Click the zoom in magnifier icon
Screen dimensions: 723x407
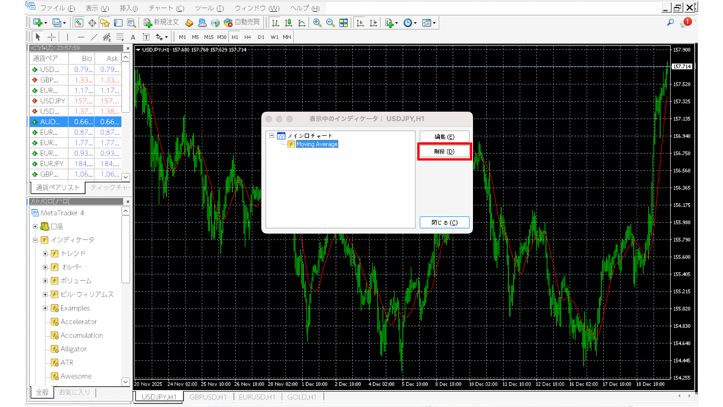coord(317,23)
